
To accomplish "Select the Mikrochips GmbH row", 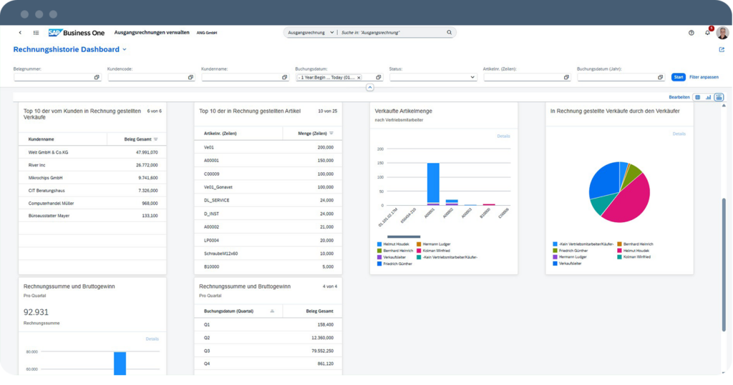I will click(x=92, y=178).
